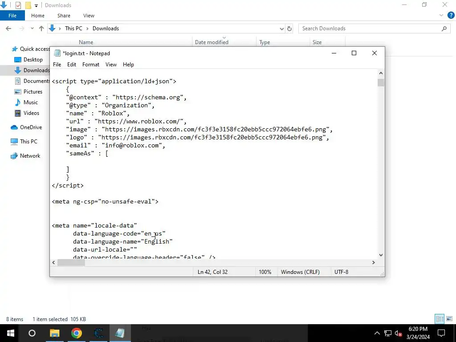Open the Help menu in Notepad
This screenshot has height=342, width=456.
coord(128,65)
